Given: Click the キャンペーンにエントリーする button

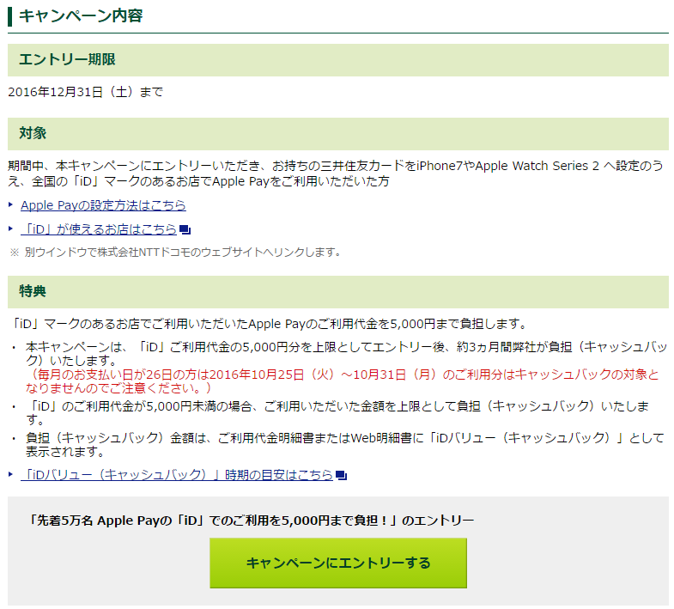Looking at the screenshot, I should click(338, 563).
